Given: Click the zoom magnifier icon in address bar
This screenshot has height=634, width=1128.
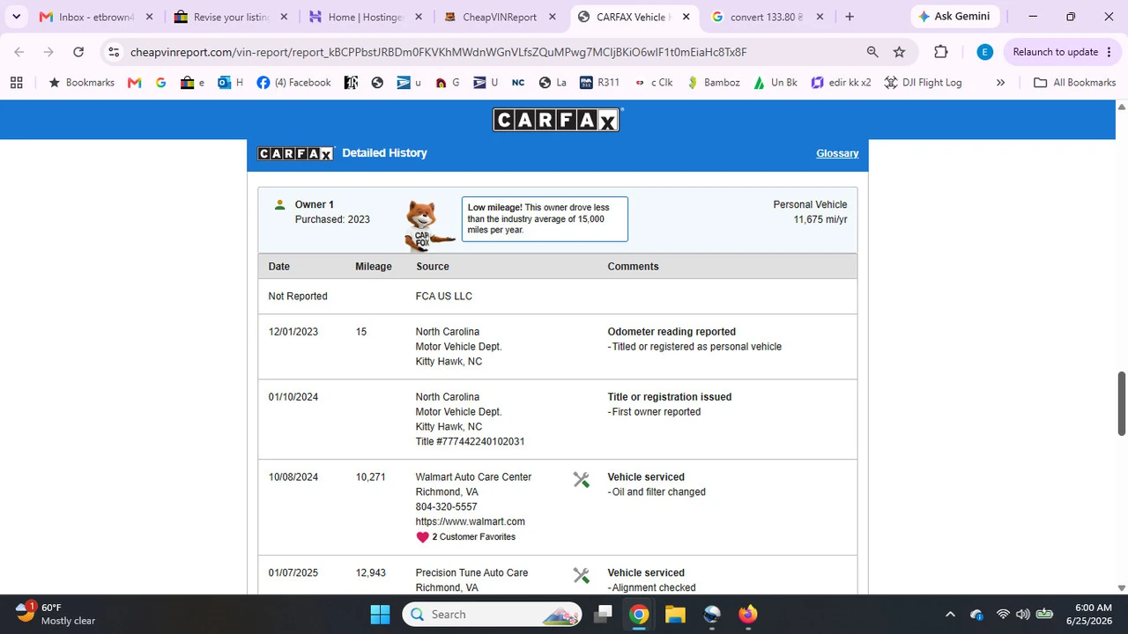Looking at the screenshot, I should [x=872, y=52].
